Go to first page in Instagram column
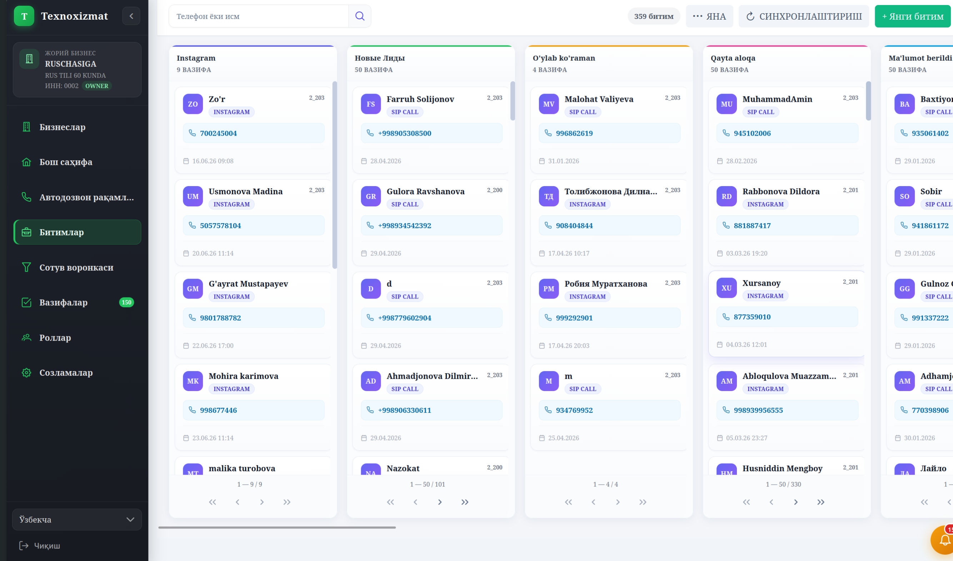Viewport: 953px width, 561px height. coord(213,502)
